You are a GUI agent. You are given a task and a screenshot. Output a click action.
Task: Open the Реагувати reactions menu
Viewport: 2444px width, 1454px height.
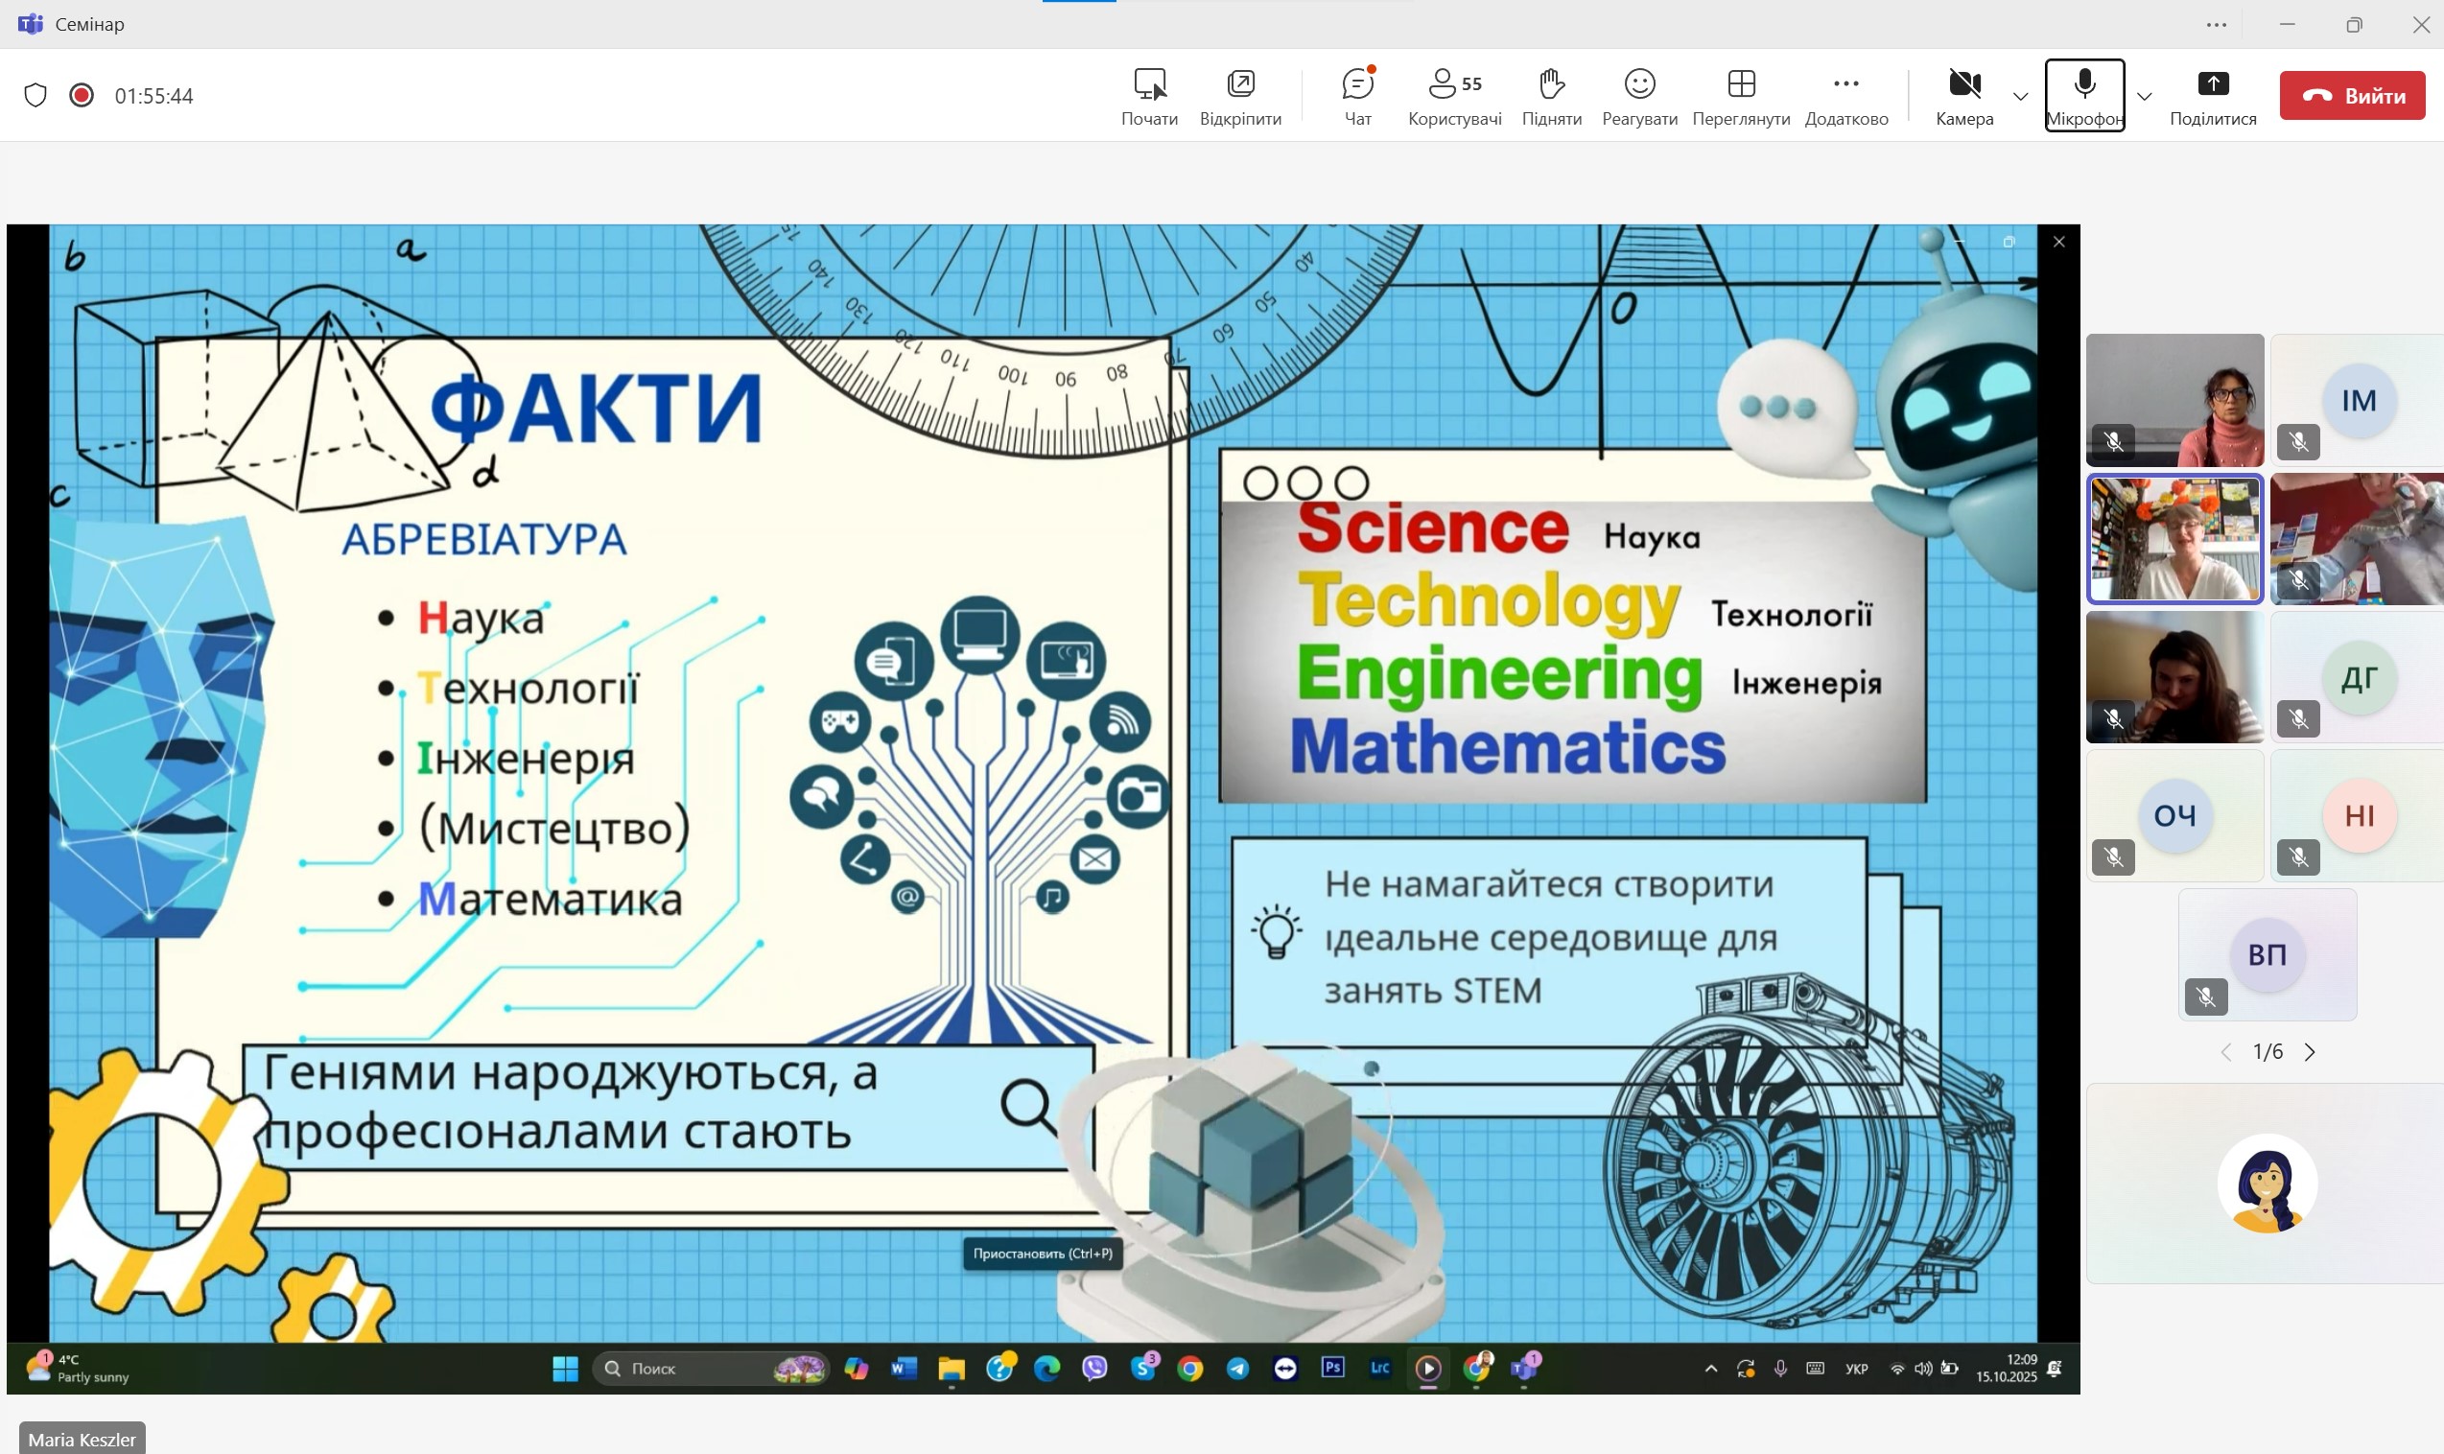tap(1639, 95)
